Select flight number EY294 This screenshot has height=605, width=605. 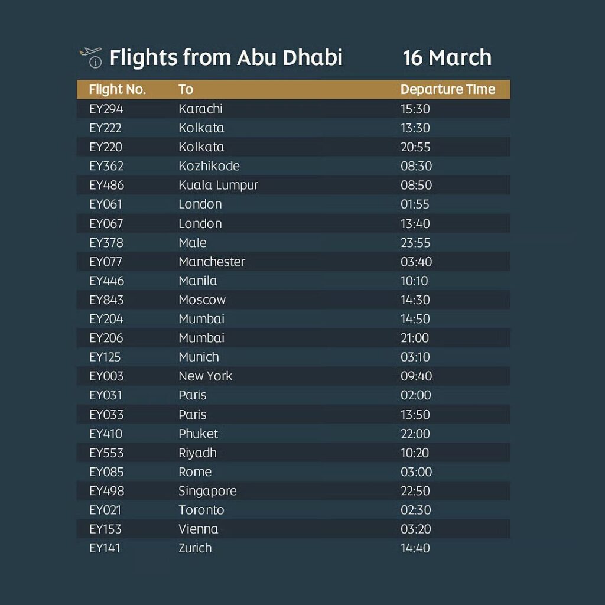(106, 109)
